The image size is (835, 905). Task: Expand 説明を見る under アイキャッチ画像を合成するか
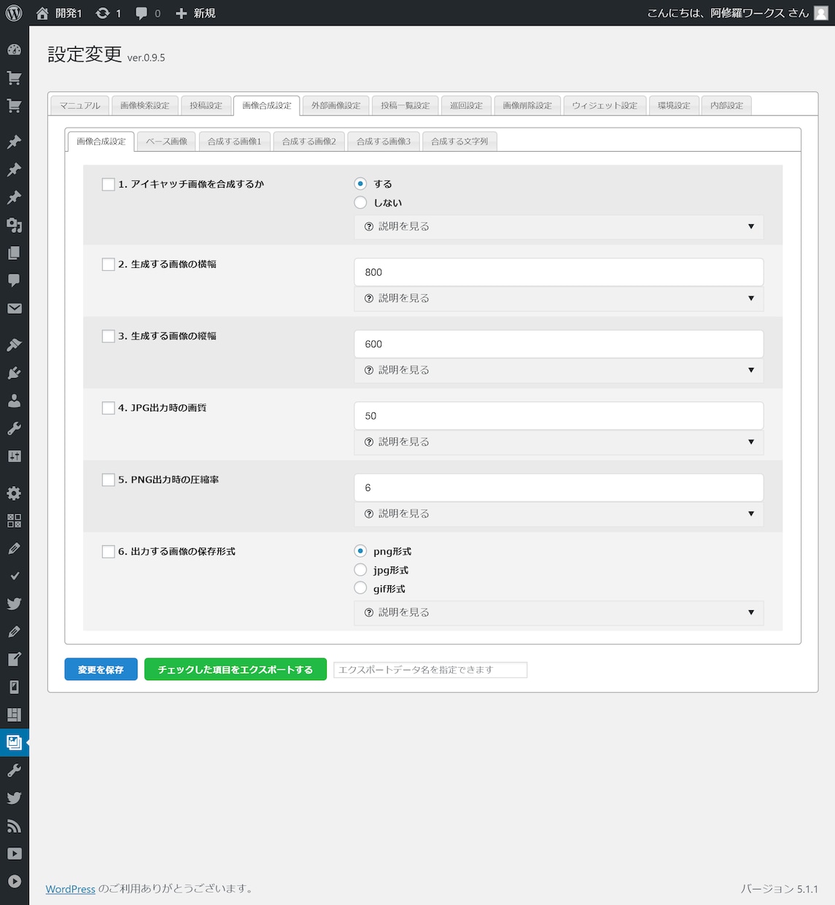(x=559, y=227)
